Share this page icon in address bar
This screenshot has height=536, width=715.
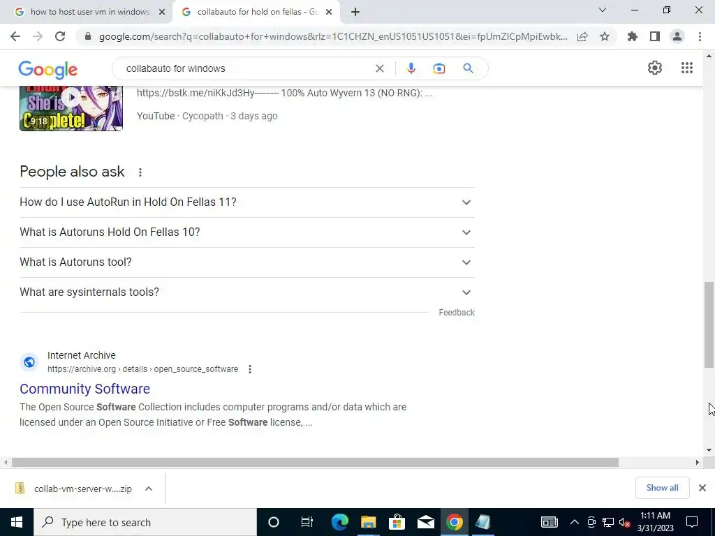[x=582, y=37]
